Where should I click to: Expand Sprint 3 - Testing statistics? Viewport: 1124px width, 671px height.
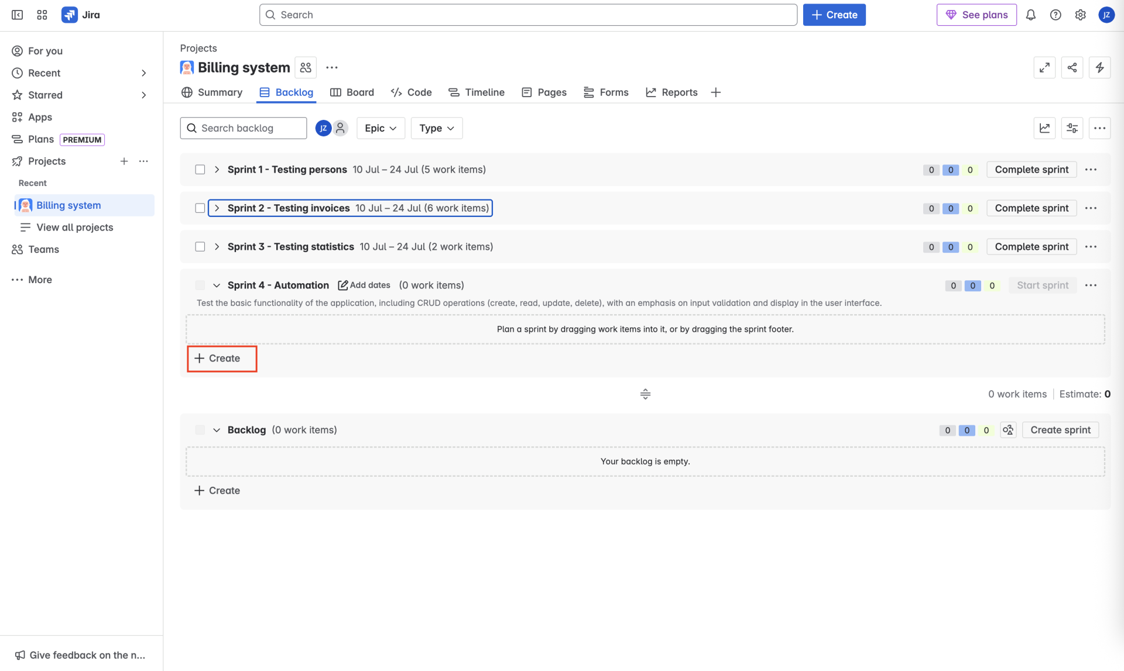pos(217,247)
